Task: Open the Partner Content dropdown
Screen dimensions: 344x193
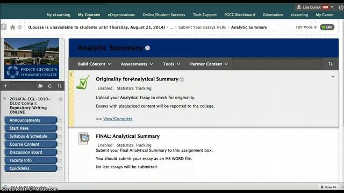Action: click(x=209, y=64)
